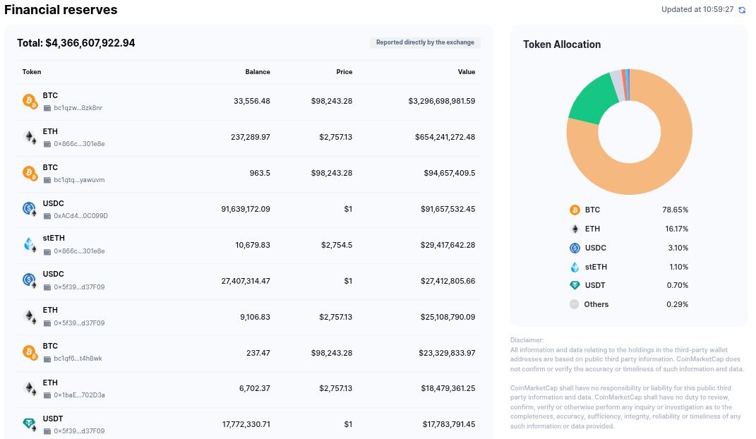Click the 'Reported directly by the exchange' badge
Image resolution: width=756 pixels, height=439 pixels.
tap(425, 42)
